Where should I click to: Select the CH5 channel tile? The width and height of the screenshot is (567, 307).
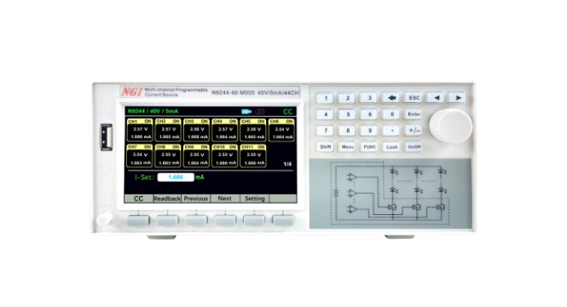pos(253,130)
